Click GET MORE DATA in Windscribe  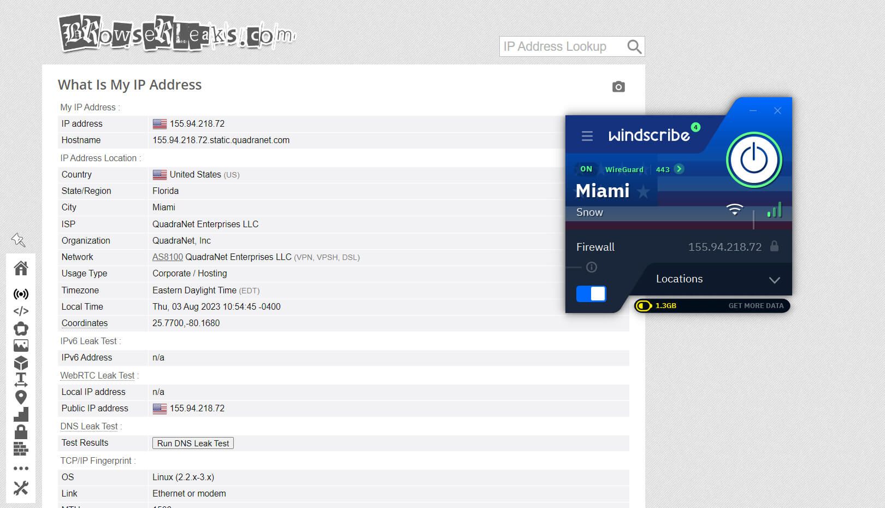[x=756, y=306]
